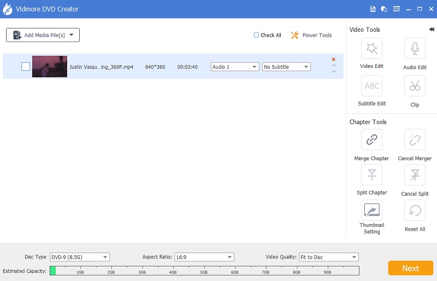Click the Split Chapter icon
The width and height of the screenshot is (437, 281).
371,175
